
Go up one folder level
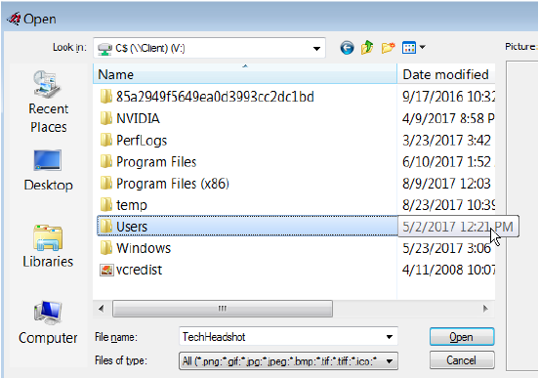pos(367,48)
